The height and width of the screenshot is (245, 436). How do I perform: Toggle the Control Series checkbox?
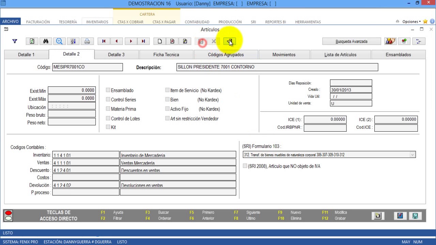click(108, 99)
